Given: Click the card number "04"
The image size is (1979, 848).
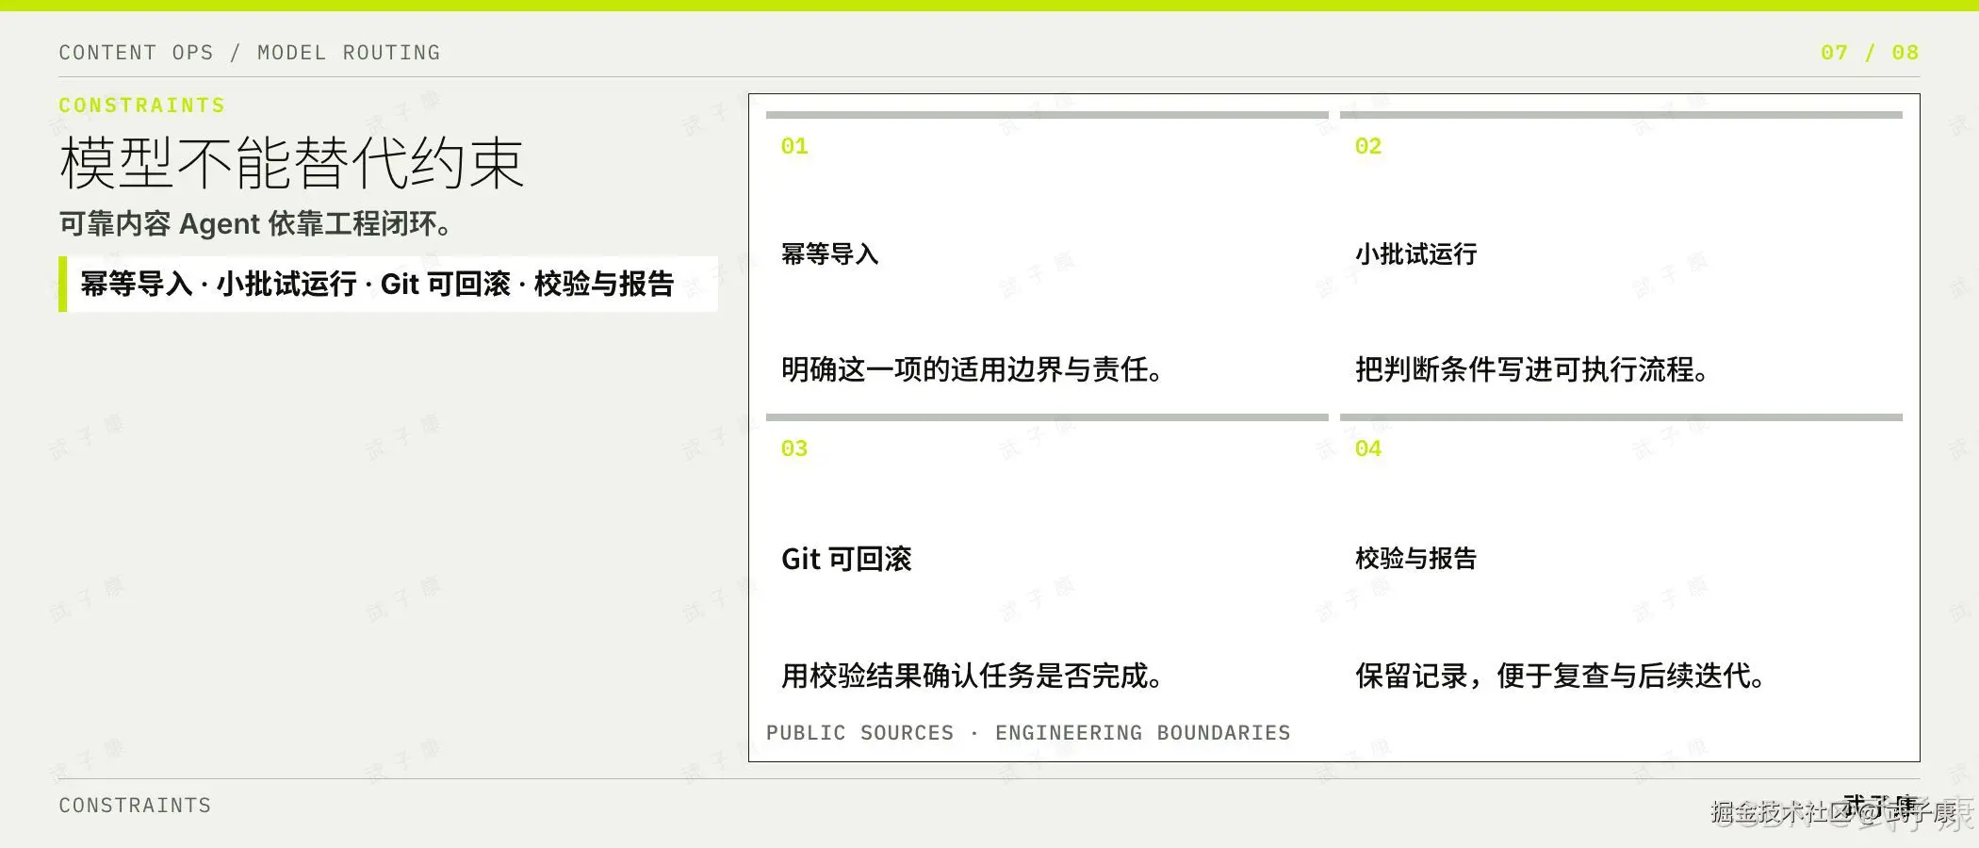Looking at the screenshot, I should pos(1368,448).
